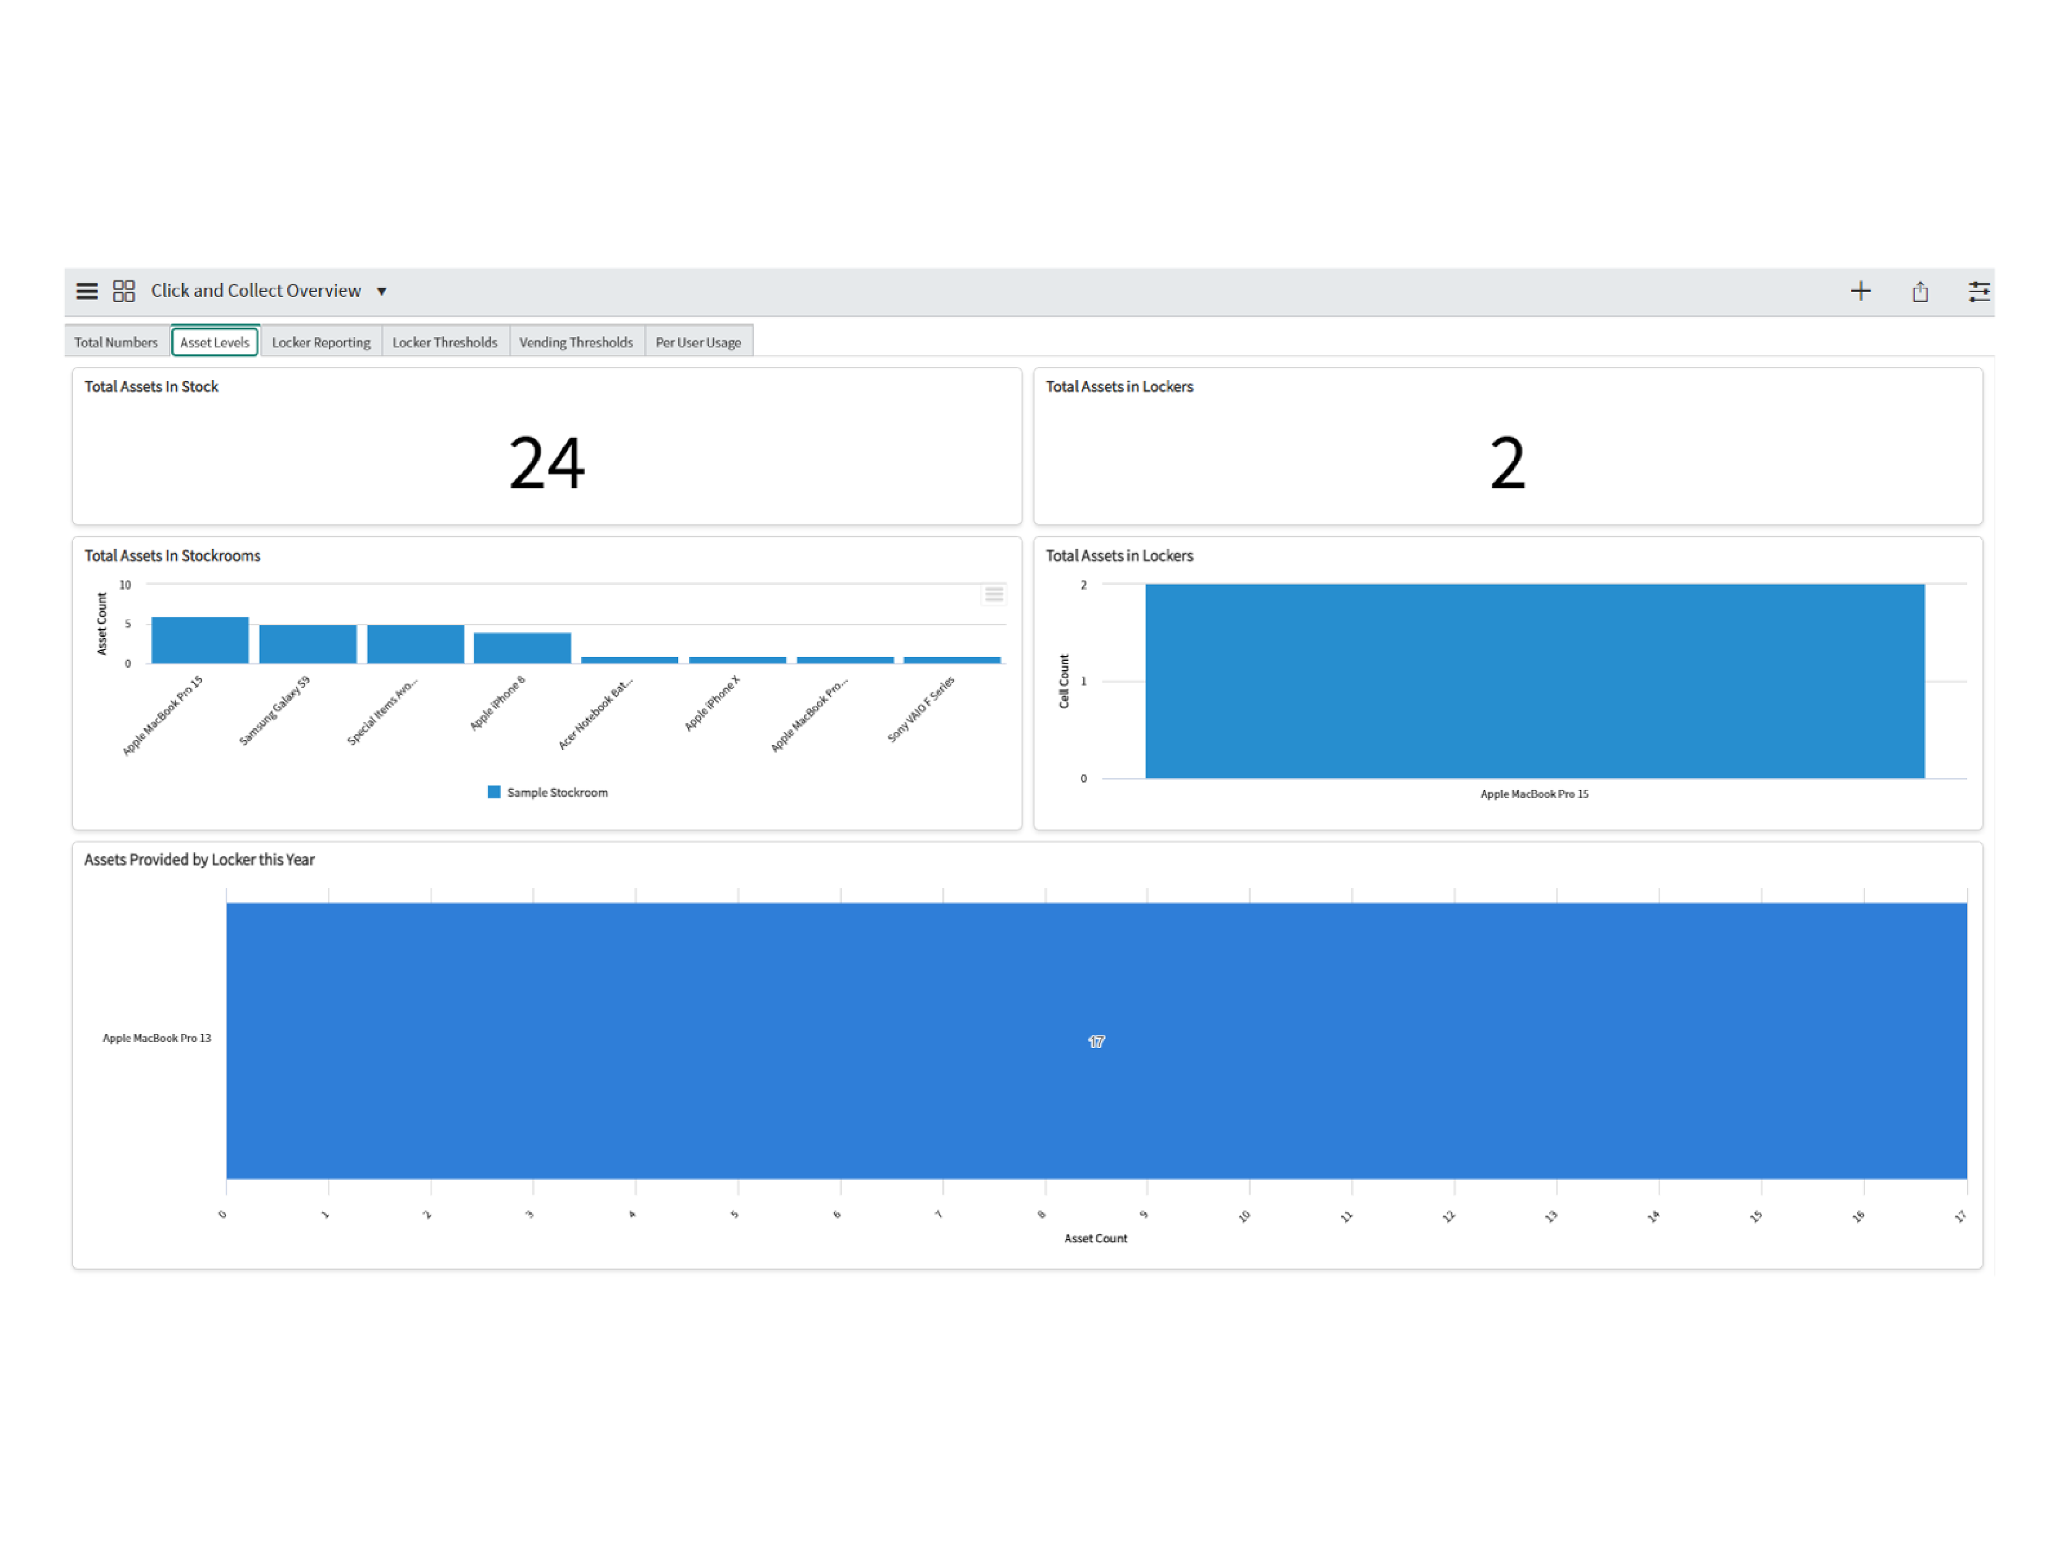Select the Apple MacBook Pro 15 stockroom bar
2059x1544 pixels.
click(200, 640)
